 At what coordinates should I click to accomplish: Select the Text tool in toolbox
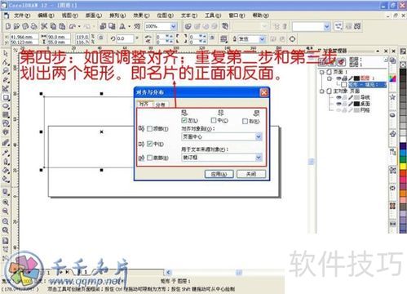6,132
